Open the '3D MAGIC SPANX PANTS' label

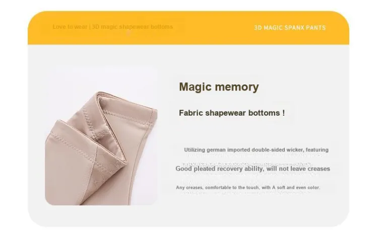click(290, 28)
